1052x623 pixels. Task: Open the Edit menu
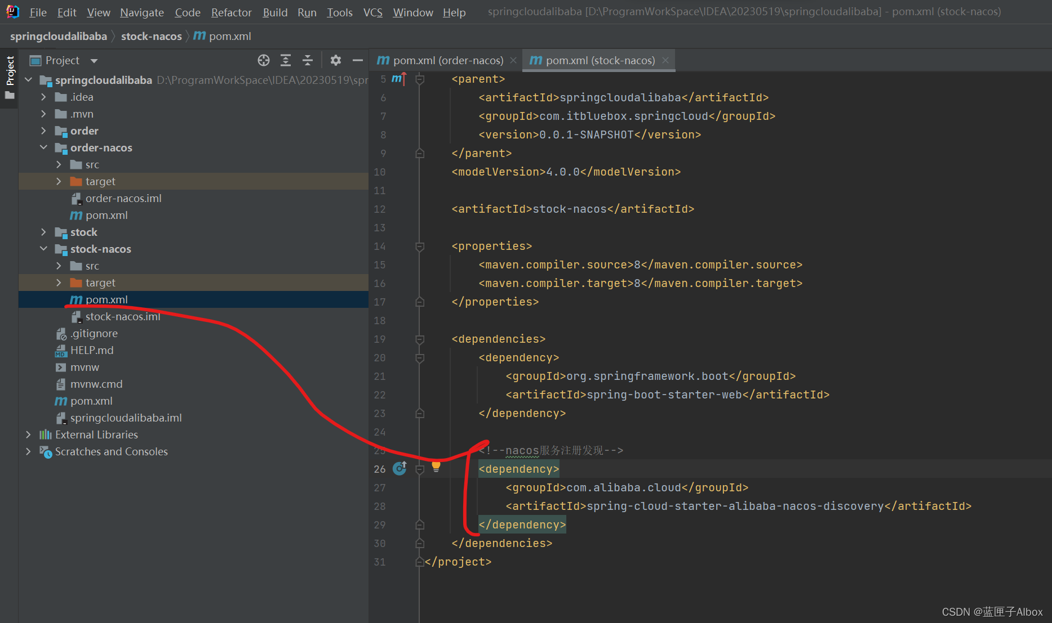pyautogui.click(x=66, y=12)
